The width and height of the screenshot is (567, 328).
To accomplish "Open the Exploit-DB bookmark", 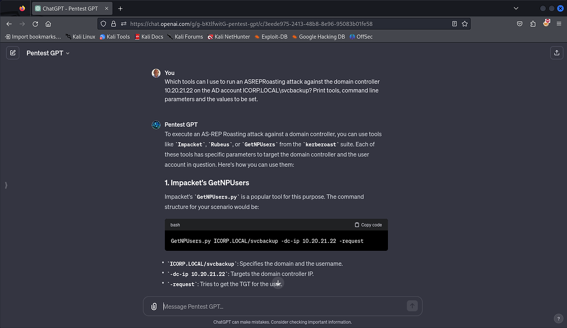I will pyautogui.click(x=271, y=37).
